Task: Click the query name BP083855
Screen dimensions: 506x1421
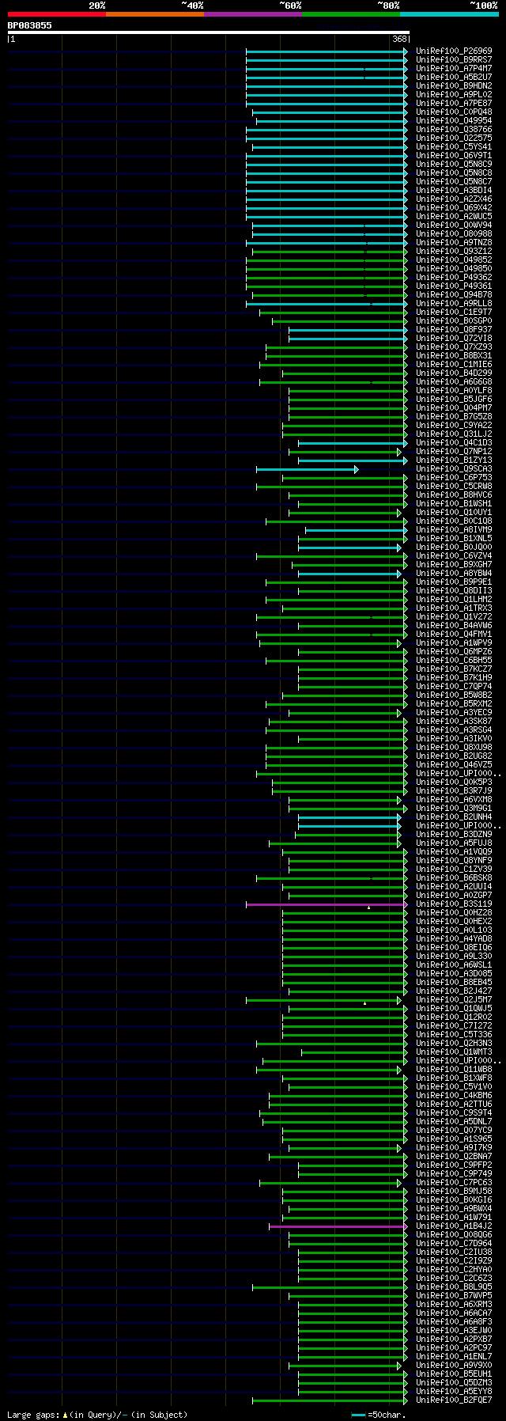Action: tap(30, 25)
